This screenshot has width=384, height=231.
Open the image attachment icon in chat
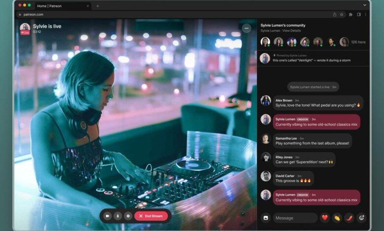pos(266,218)
